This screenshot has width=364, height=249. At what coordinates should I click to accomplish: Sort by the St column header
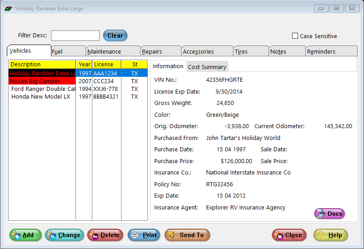point(135,64)
